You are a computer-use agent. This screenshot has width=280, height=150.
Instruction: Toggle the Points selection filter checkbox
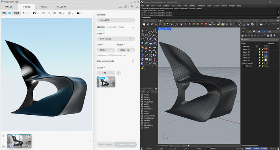[142, 95]
